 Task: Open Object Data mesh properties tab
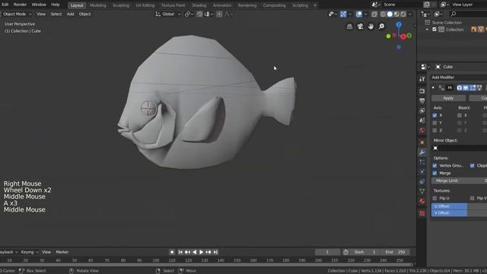(422, 191)
